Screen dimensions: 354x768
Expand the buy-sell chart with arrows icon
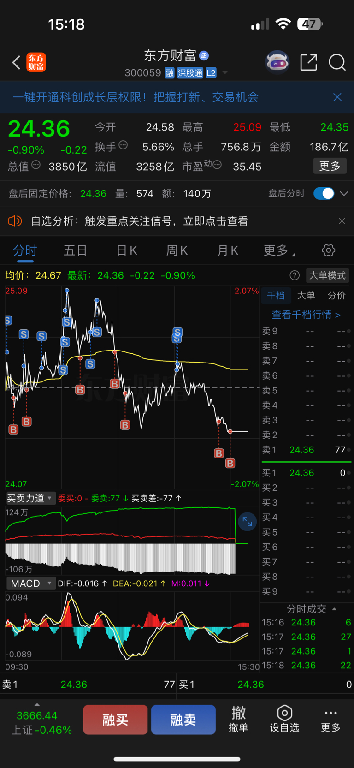[247, 522]
